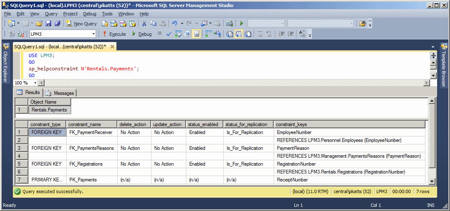Image resolution: width=450 pixels, height=211 pixels.
Task: Open the Query menu
Action: (x=51, y=14)
